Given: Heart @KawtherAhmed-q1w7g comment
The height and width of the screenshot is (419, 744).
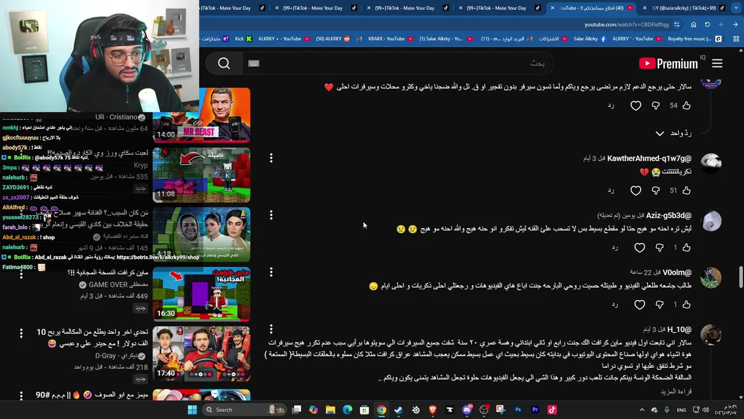Looking at the screenshot, I should tap(636, 190).
